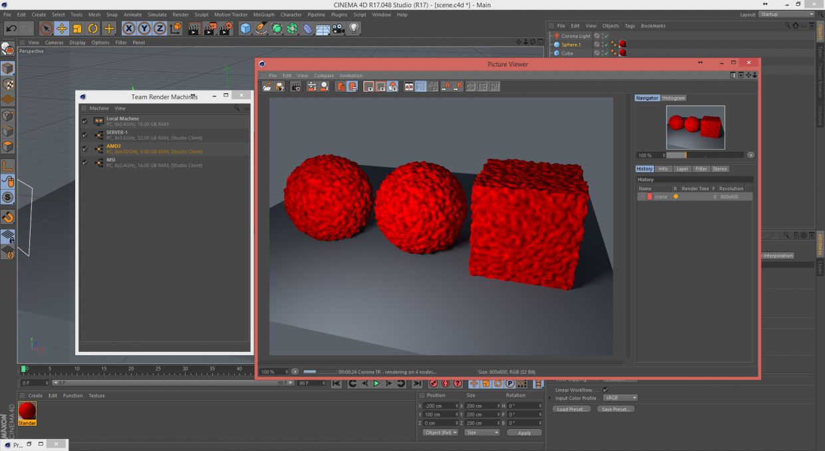Click the Undo arrow icon
The image size is (825, 451).
(x=11, y=28)
